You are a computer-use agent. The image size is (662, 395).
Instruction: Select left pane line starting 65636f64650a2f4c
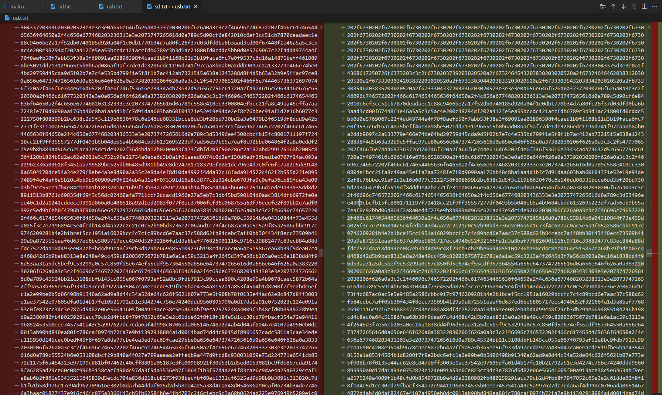(x=169, y=35)
